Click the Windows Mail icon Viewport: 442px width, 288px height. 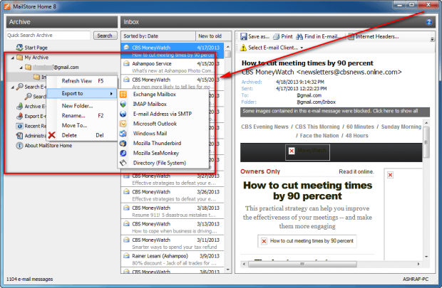click(123, 134)
